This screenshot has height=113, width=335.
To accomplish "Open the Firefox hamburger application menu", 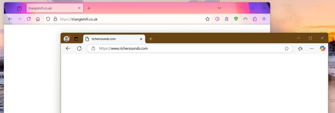I will pos(264,19).
